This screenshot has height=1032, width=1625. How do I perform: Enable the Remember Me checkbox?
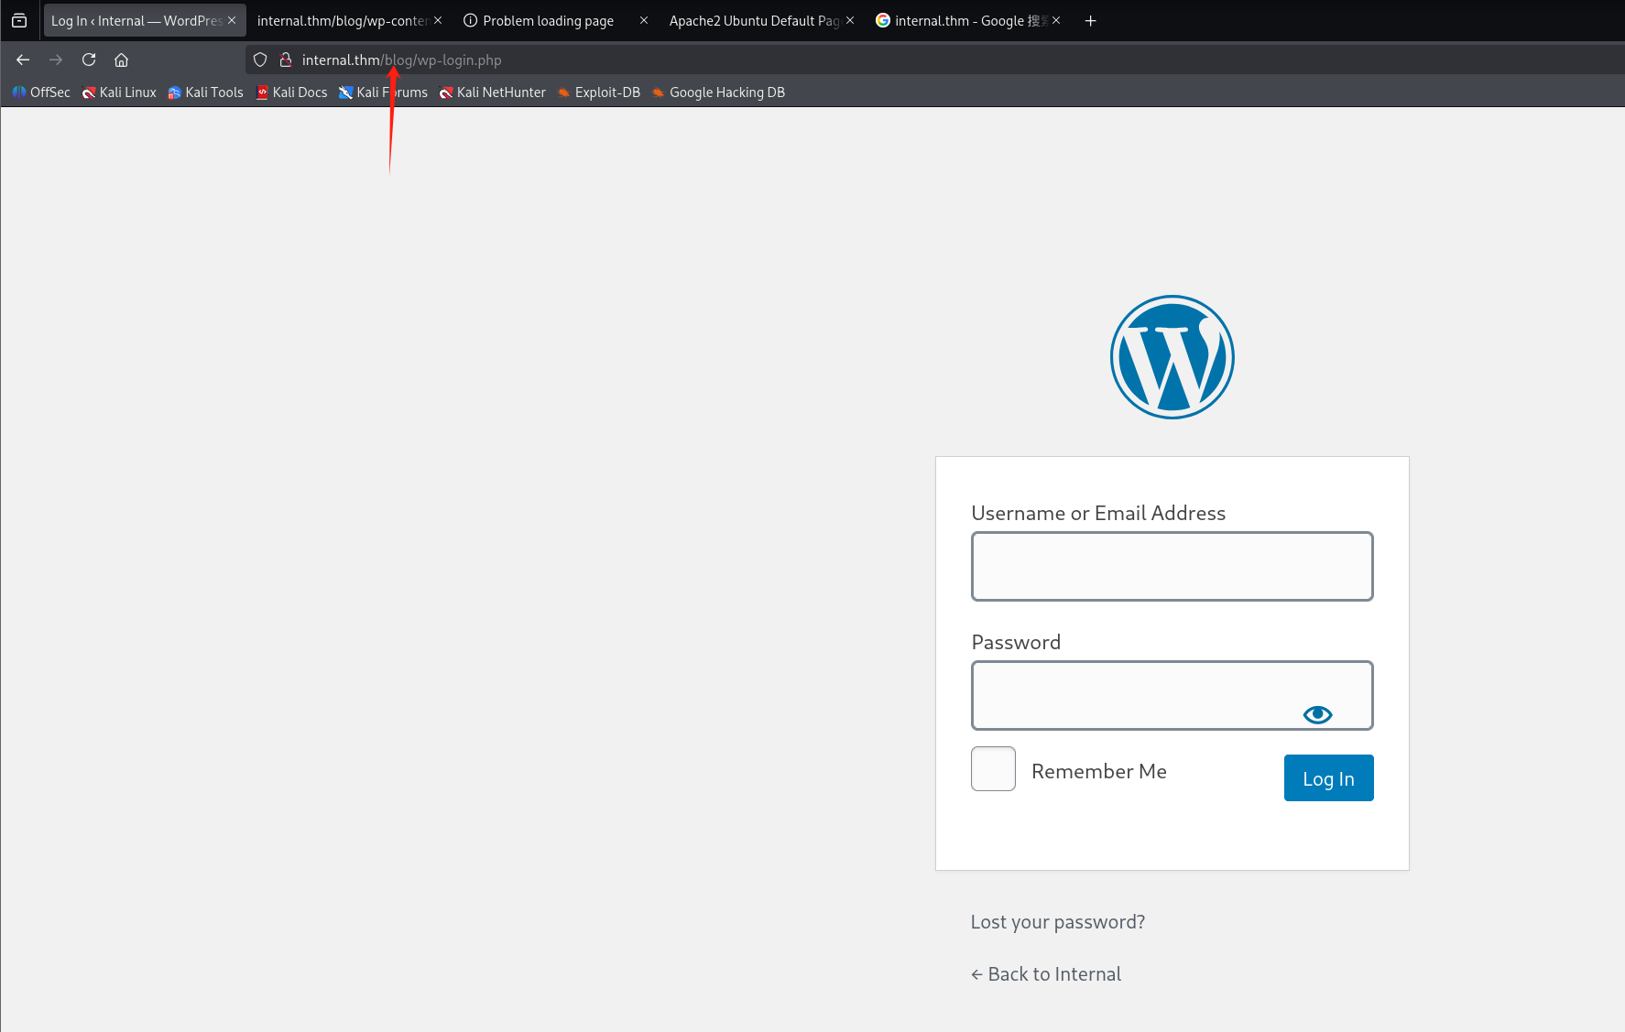pos(993,769)
